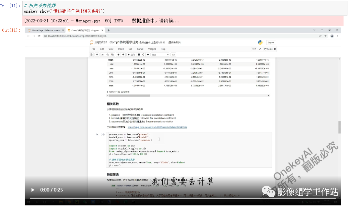Click the 'std' row label

[111, 64]
